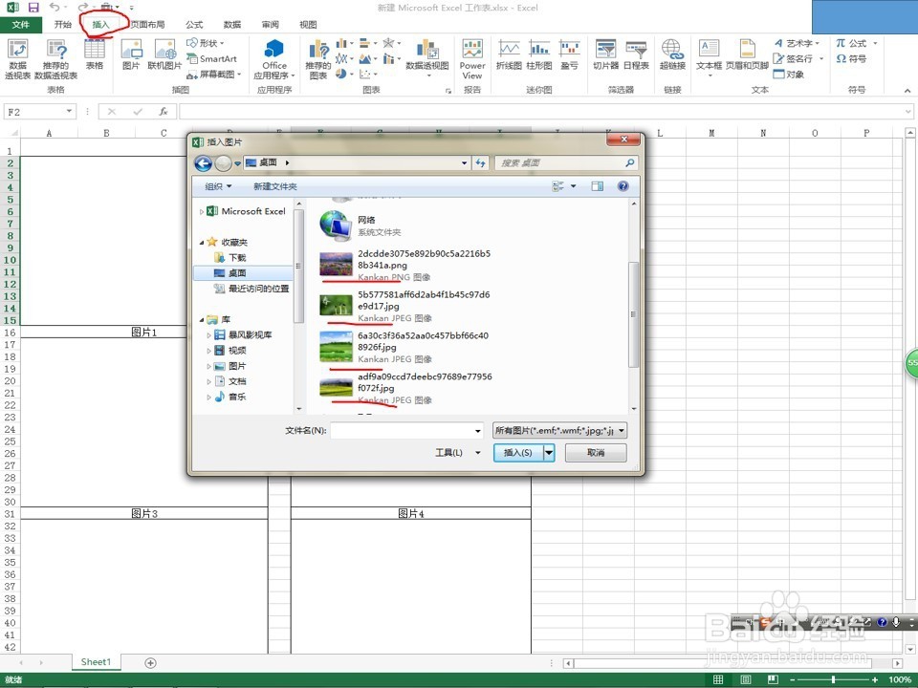Insert a Timeline (日程表)
The width and height of the screenshot is (918, 688).
pyautogui.click(x=636, y=54)
